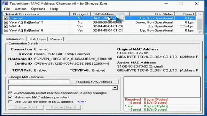Toggle the Yerel Ağ Bağlantısı* 1 checkbox
Viewport: 207px width, 116px height.
(x=6, y=22)
